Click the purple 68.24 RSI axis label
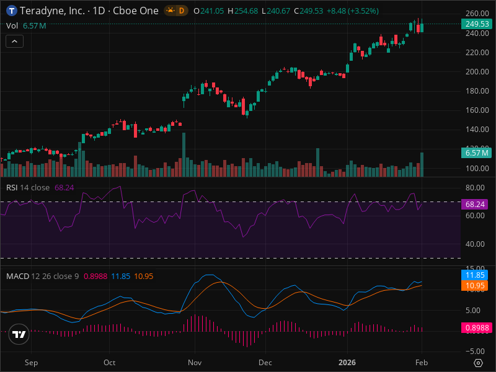 point(474,205)
